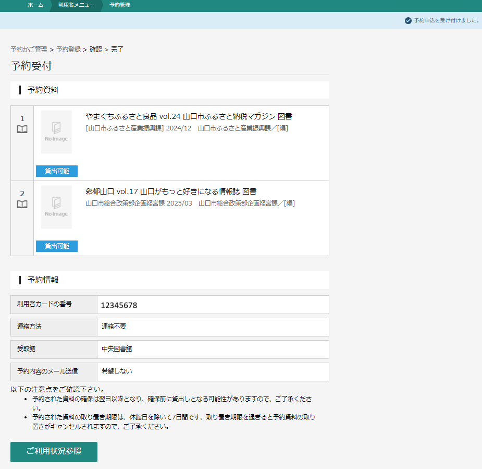Click the book icon for item 1

click(x=22, y=129)
